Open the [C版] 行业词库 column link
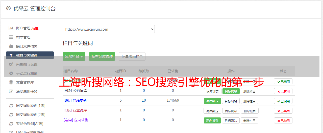This screenshot has width=323, height=133. [x=75, y=110]
